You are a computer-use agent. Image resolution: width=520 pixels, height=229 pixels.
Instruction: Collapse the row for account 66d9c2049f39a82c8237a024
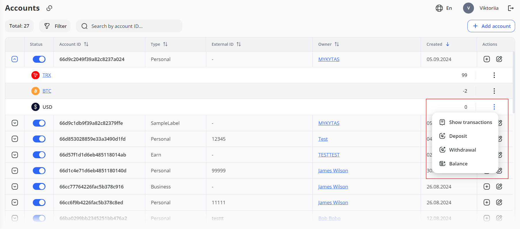tap(15, 59)
